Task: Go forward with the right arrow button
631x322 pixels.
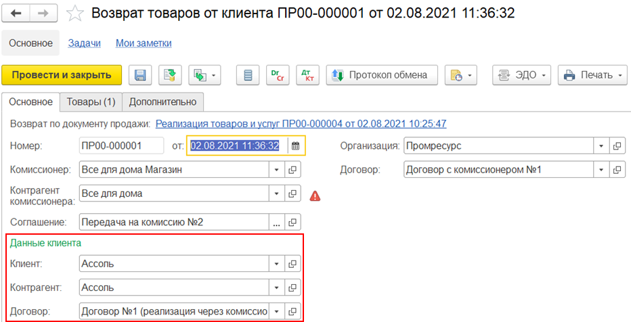Action: tap(45, 14)
